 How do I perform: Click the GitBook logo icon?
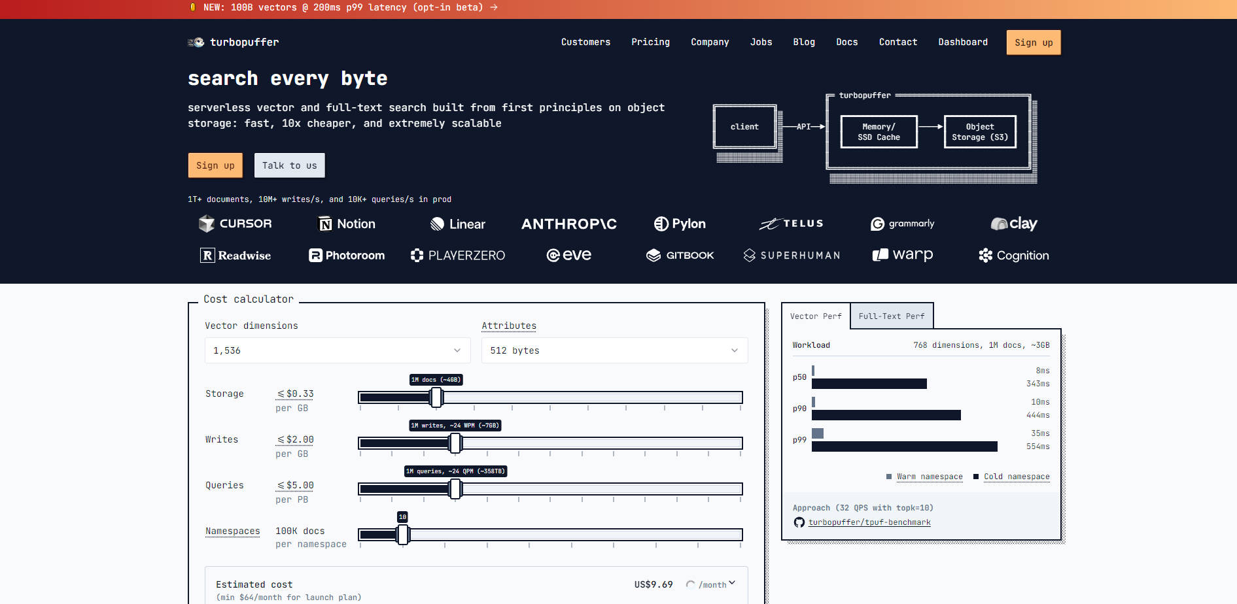pos(653,256)
